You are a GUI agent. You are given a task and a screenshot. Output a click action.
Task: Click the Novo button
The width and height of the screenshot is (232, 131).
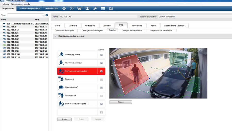click(64, 119)
